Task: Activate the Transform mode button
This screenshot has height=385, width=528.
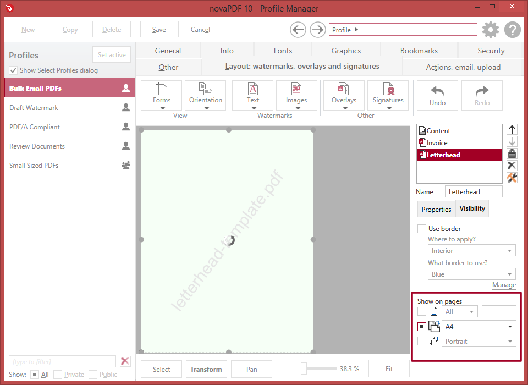Action: 206,369
